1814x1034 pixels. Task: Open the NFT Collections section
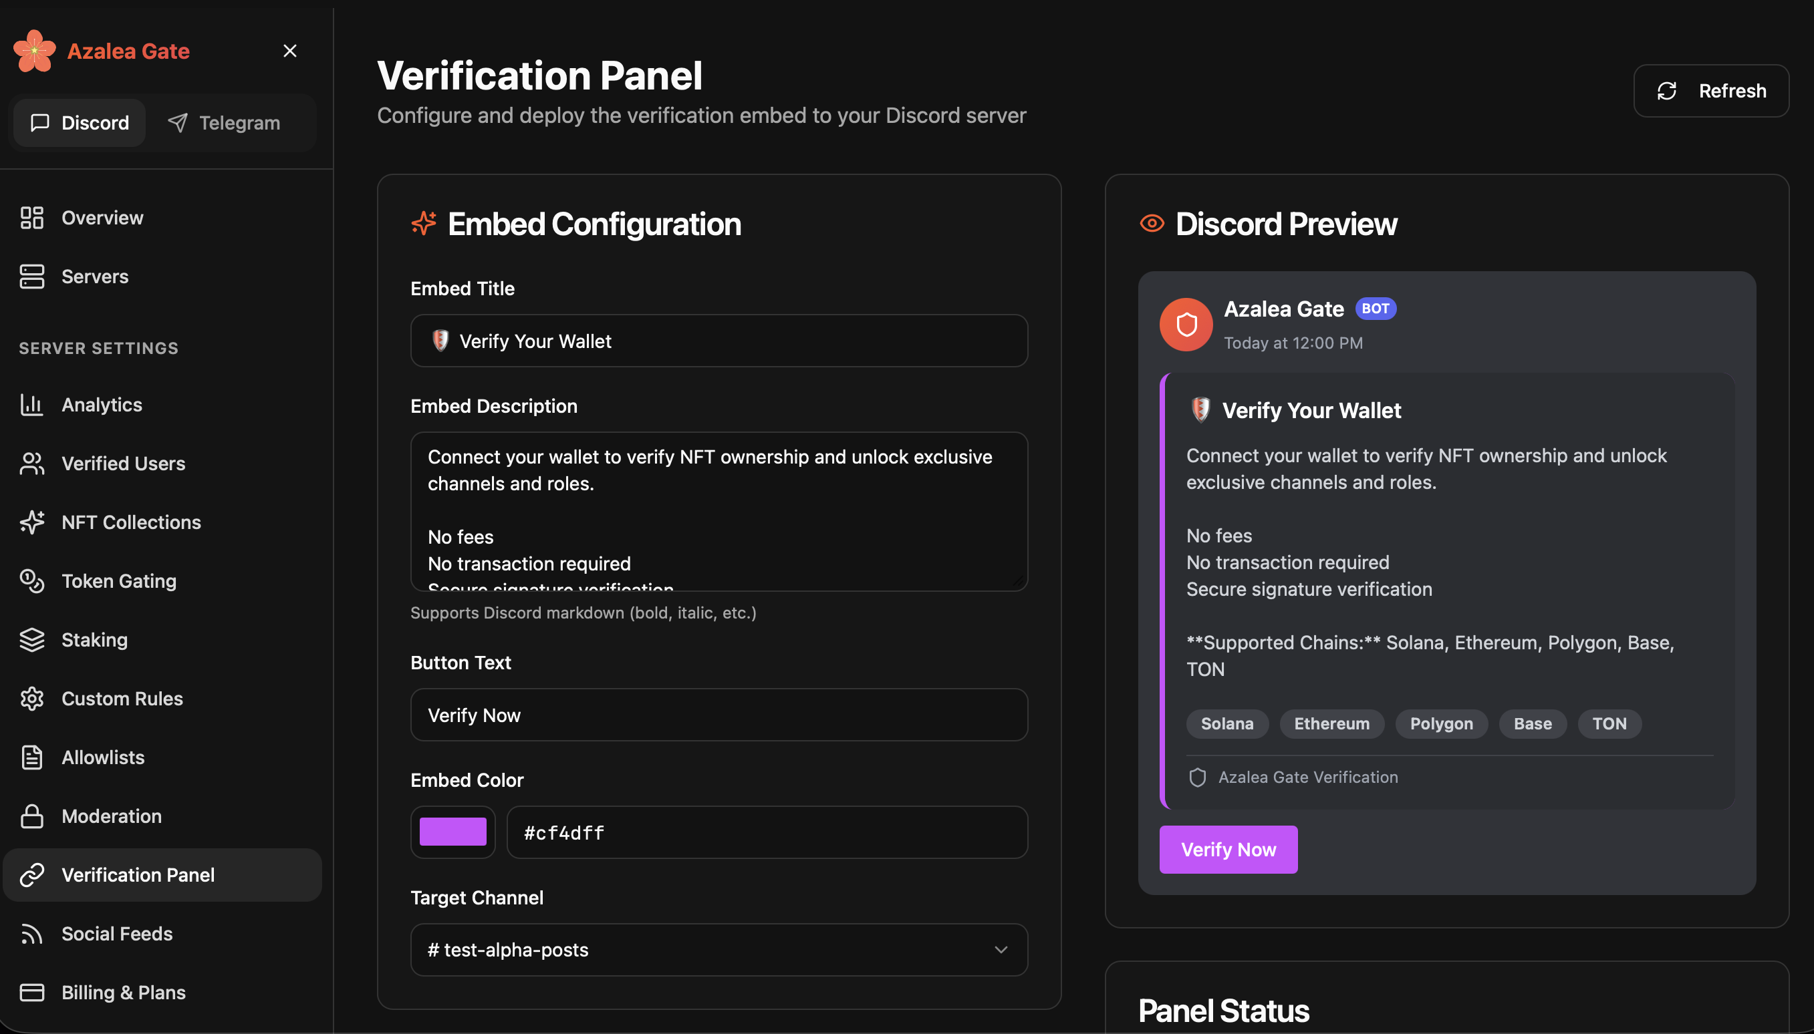pos(131,522)
